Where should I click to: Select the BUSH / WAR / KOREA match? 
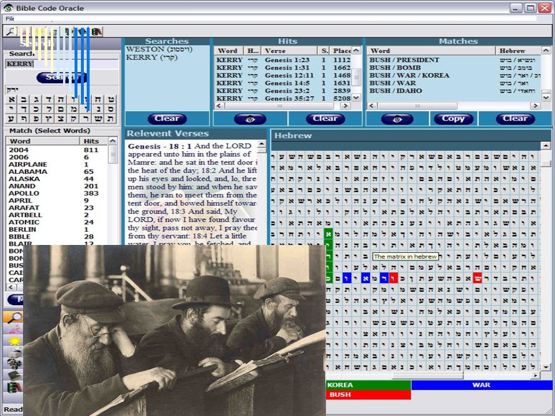[x=454, y=75]
